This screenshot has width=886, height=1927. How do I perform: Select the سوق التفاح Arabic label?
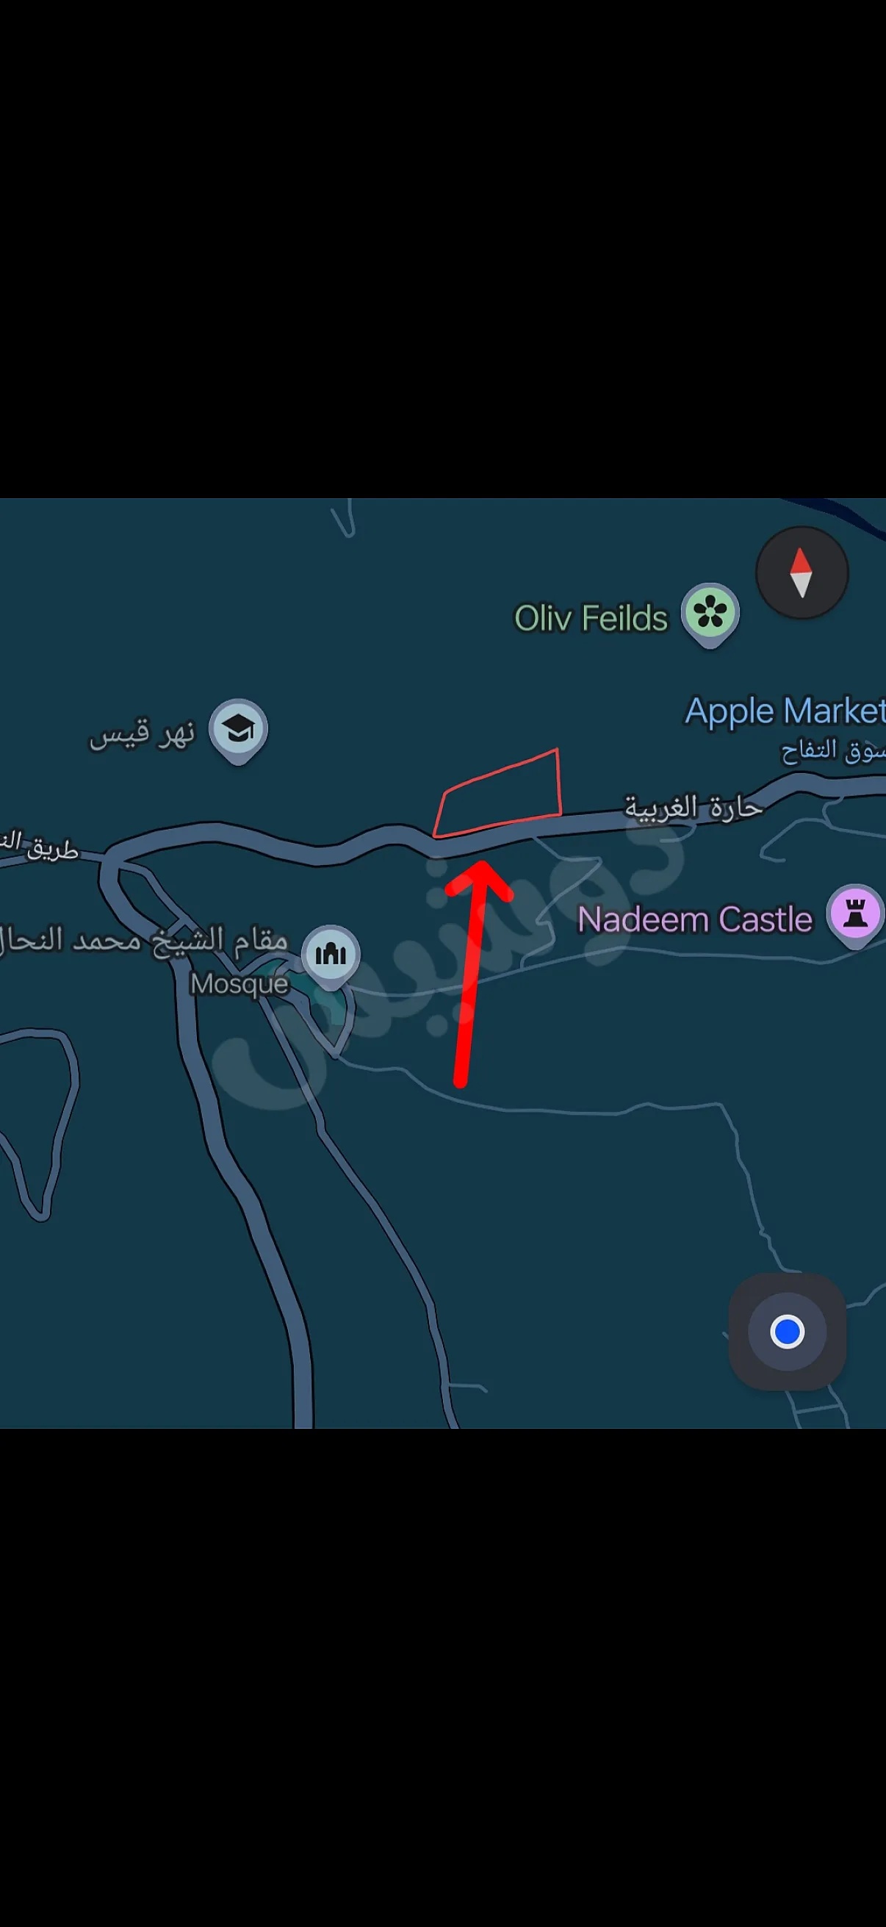(x=832, y=750)
